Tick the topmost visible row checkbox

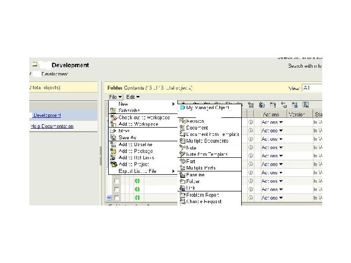coord(117,181)
